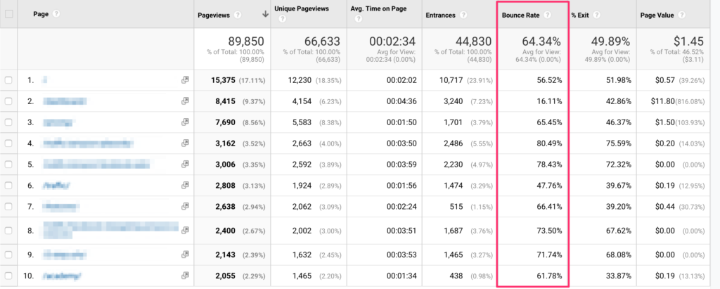Tick the checkbox for row 9
The height and width of the screenshot is (289, 720).
(x=8, y=254)
